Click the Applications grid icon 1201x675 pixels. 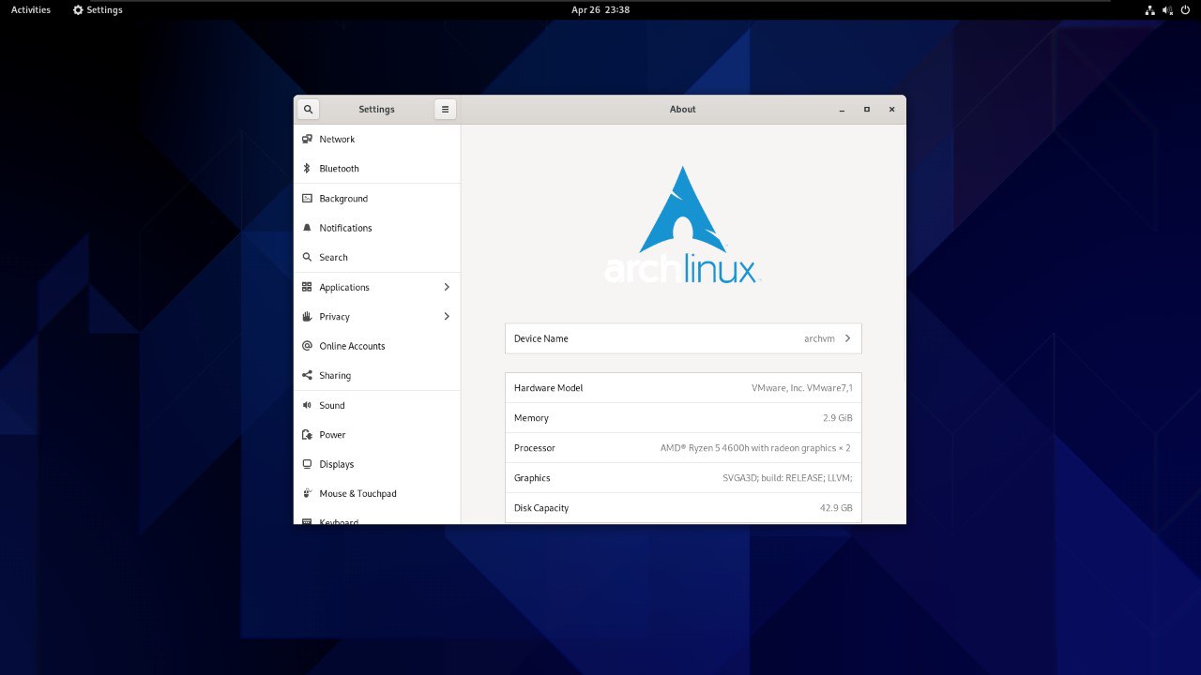click(x=307, y=287)
